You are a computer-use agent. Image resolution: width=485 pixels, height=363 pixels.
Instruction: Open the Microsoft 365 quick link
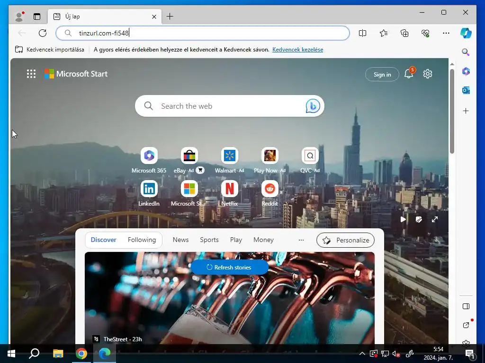point(149,160)
